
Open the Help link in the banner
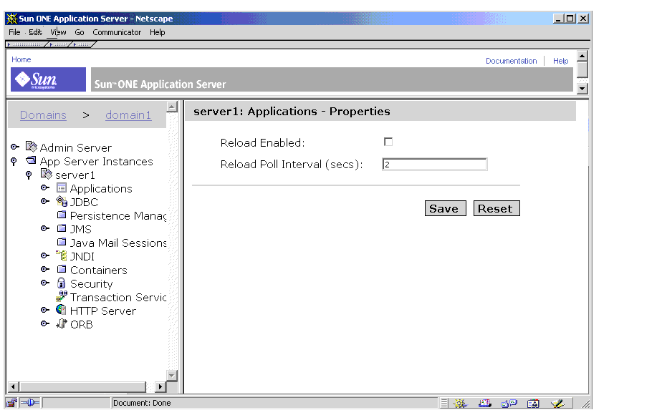(x=560, y=61)
